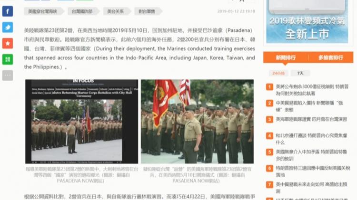
Task: Click the 美艦穿台灣海峽 tag
Action: pos(42,11)
